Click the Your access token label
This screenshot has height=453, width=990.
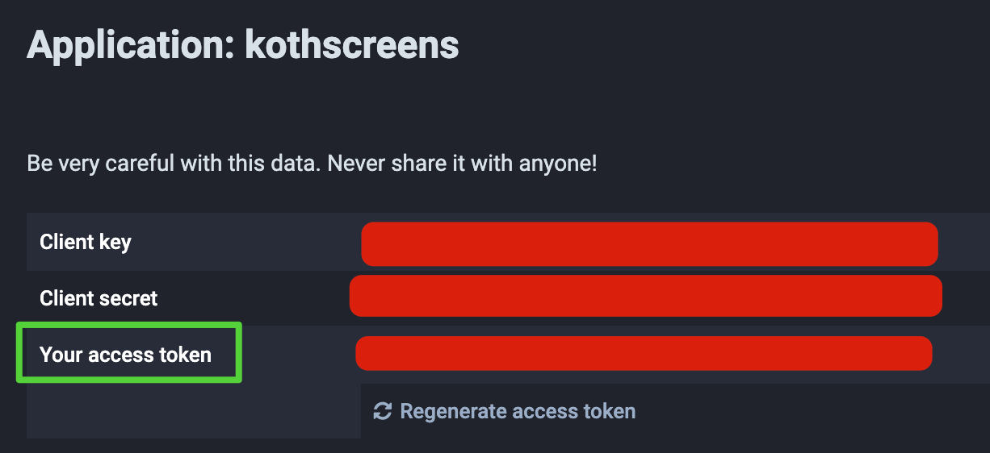click(x=125, y=355)
